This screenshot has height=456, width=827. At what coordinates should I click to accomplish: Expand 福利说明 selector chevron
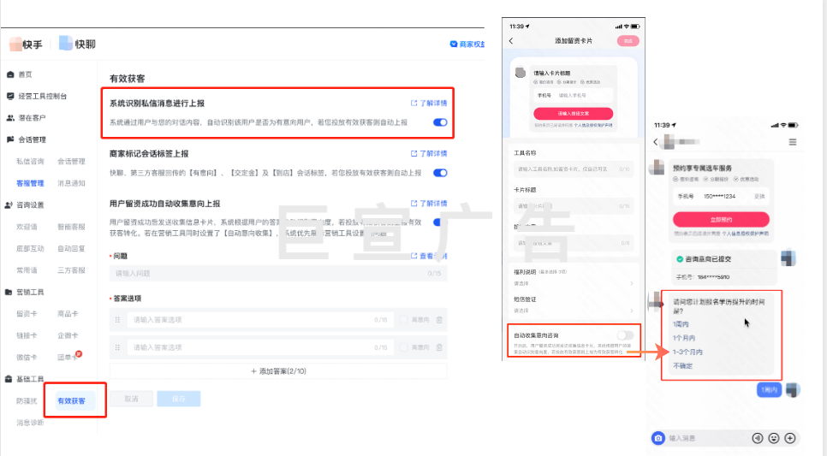632,284
